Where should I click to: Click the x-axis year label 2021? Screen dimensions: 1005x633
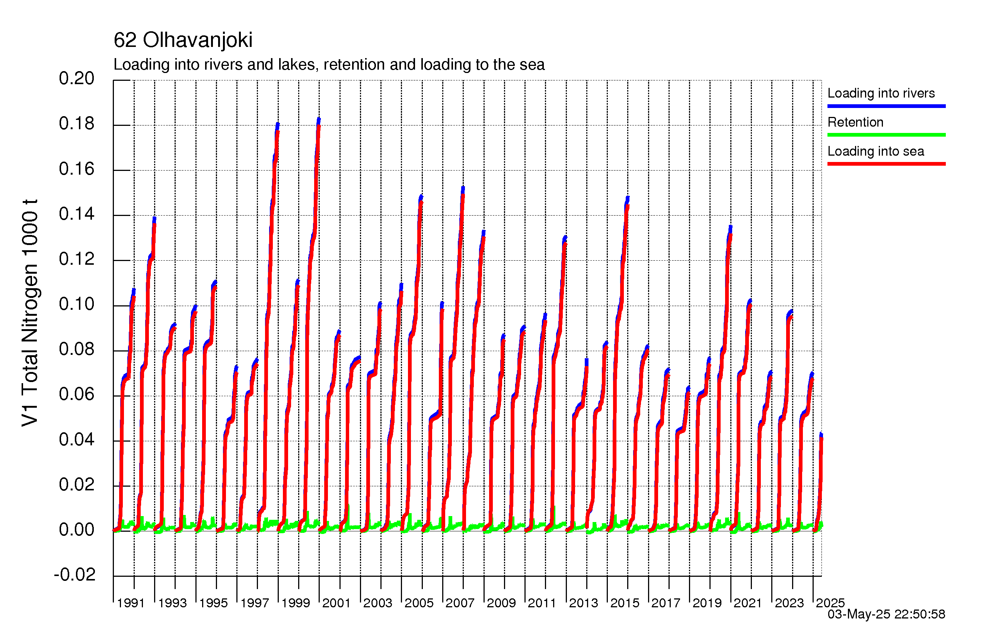747,603
